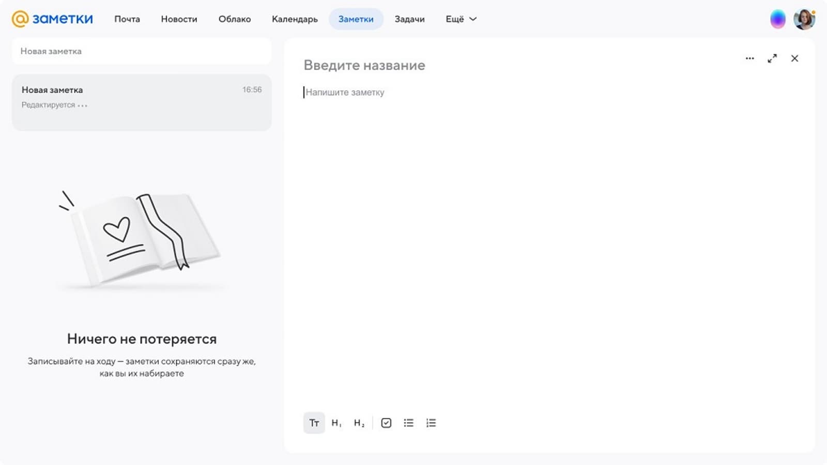The image size is (827, 465).
Task: Select the Новая заметка note from 16:56
Action: coord(141,102)
